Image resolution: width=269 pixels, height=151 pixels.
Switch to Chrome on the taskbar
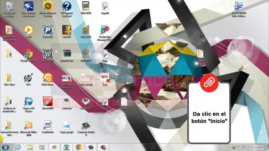pos(79,147)
